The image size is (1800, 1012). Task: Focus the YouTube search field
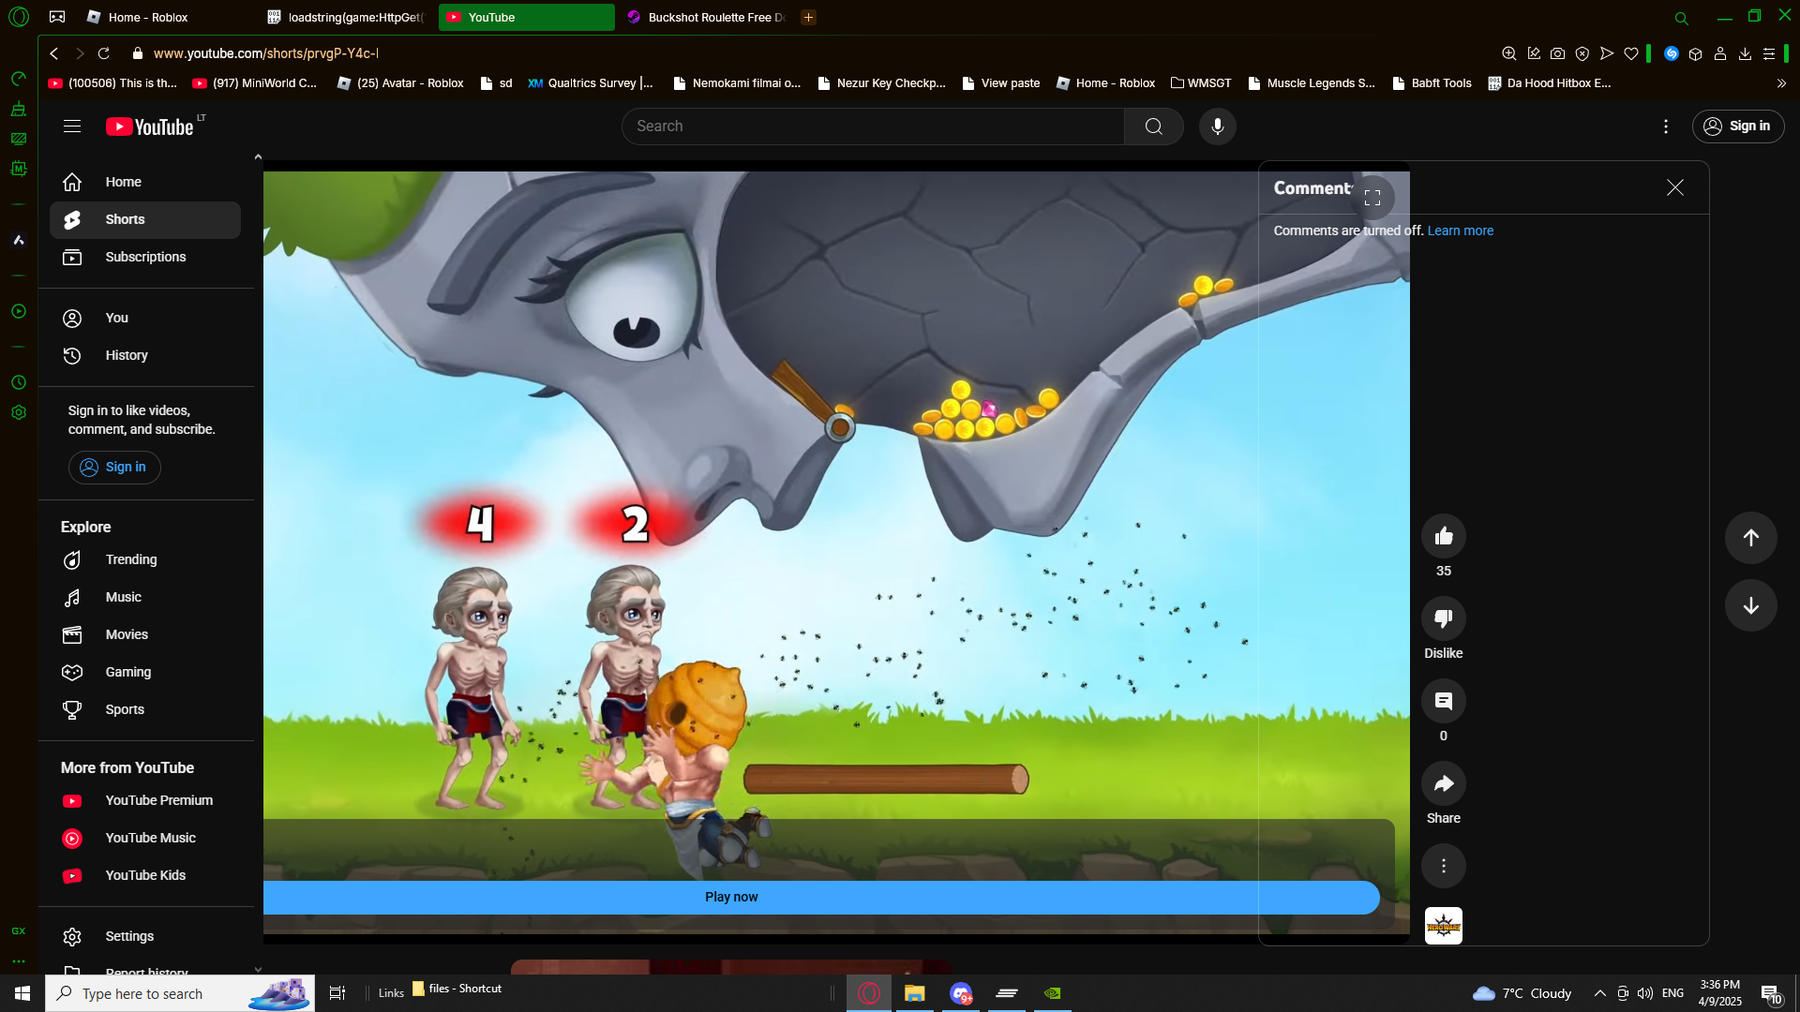[x=873, y=126]
